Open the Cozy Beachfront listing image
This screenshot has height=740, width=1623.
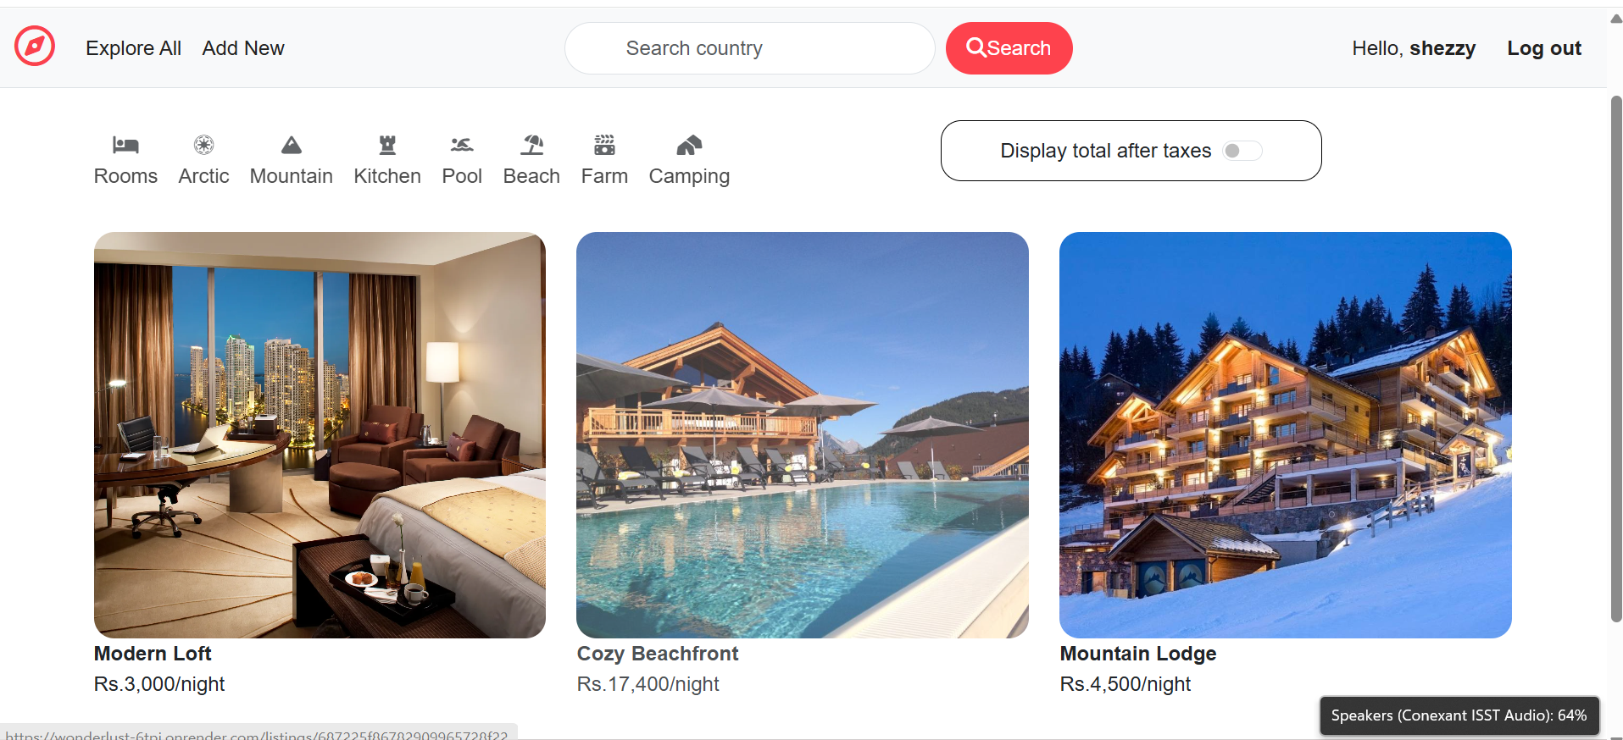point(803,435)
